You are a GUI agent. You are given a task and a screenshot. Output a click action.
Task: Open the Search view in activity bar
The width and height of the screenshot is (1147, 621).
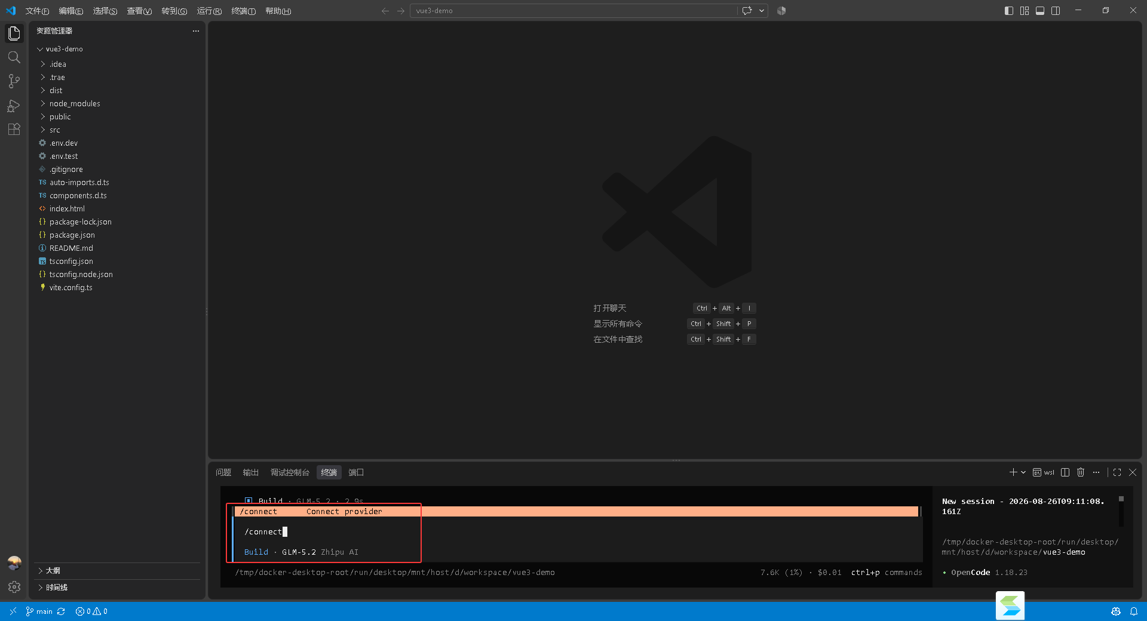click(14, 57)
